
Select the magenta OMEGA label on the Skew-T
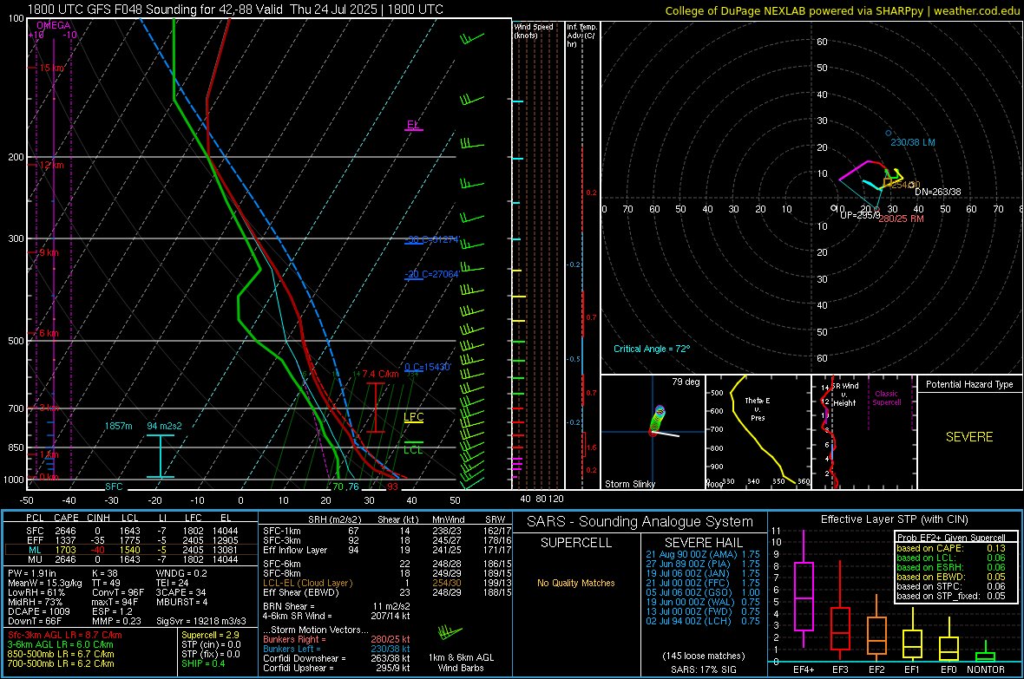54,25
